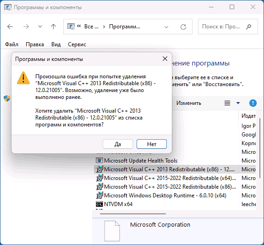Click the address bar control panel icon

(71, 27)
